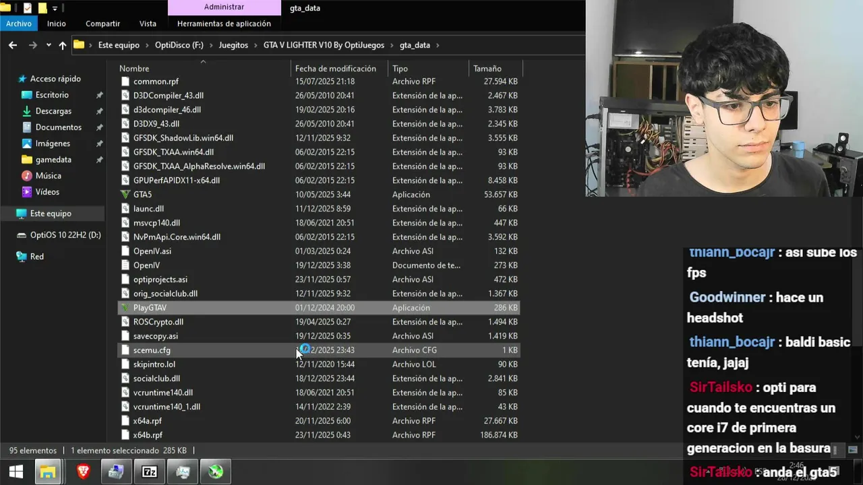
Task: Click the File Explorer taskbar icon
Action: click(48, 472)
